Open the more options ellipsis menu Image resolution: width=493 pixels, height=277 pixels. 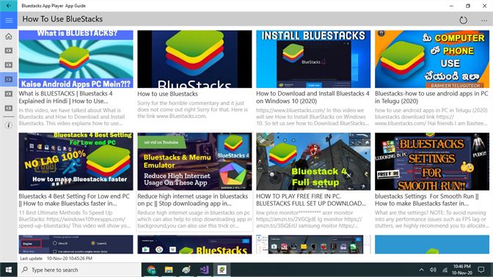pos(484,21)
